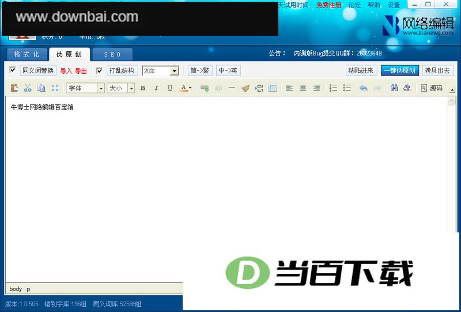The width and height of the screenshot is (461, 312).
Task: Click the page break / quick format icon
Action: click(x=259, y=88)
